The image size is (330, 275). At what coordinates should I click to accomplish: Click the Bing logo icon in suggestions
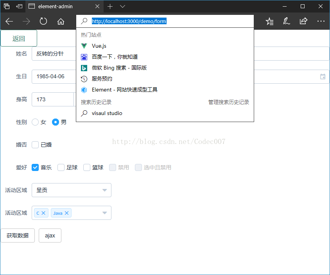point(84,68)
